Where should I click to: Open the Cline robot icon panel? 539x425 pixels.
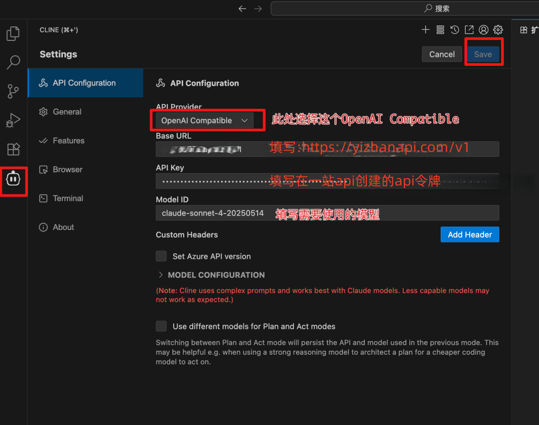tap(13, 179)
